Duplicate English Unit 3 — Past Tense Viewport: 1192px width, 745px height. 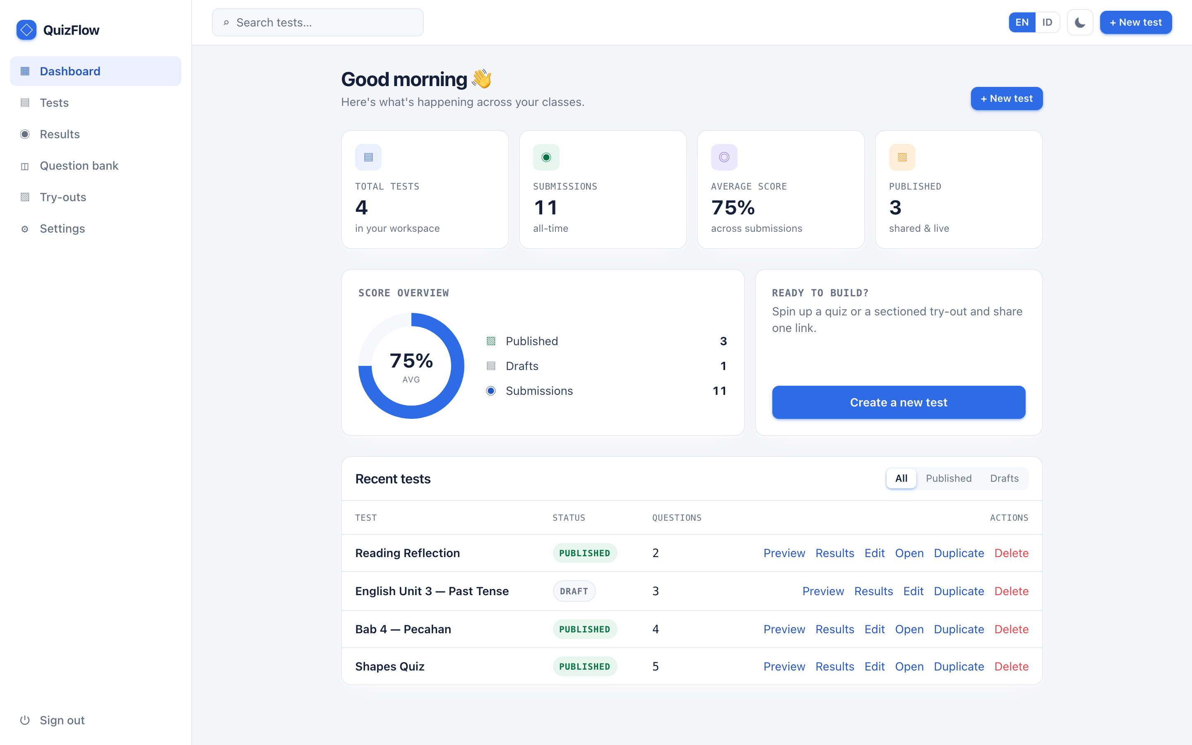click(x=959, y=591)
